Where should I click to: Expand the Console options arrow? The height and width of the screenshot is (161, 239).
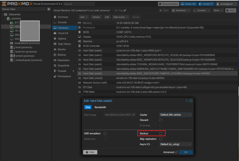pyautogui.click(x=209, y=10)
